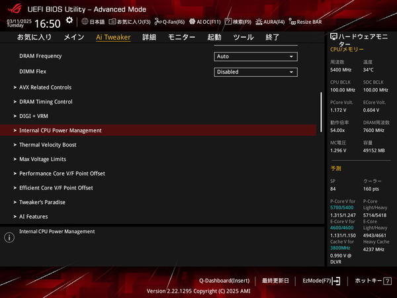
Task: Click the settings gear icon beside the clock
Action: [69, 21]
